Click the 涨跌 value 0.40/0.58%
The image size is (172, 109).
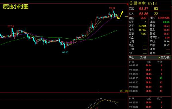pos(164,18)
